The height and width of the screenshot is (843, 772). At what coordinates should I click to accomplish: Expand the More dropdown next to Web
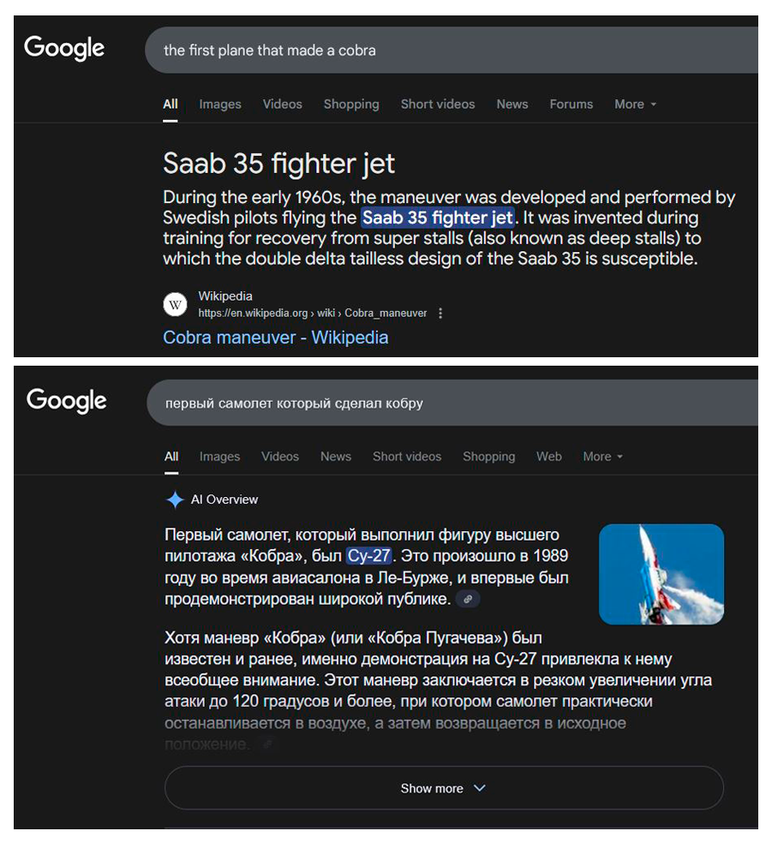[x=602, y=457]
